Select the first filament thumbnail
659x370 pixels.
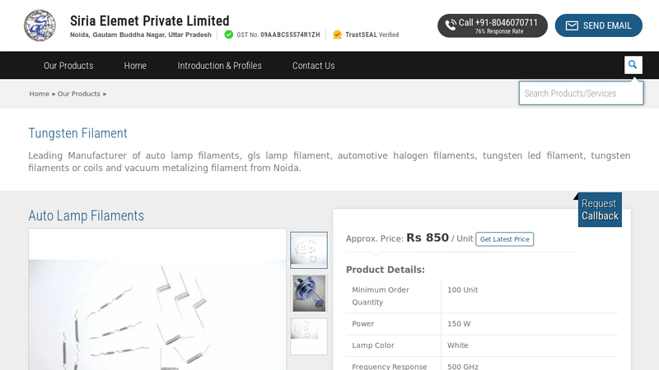[x=309, y=250]
